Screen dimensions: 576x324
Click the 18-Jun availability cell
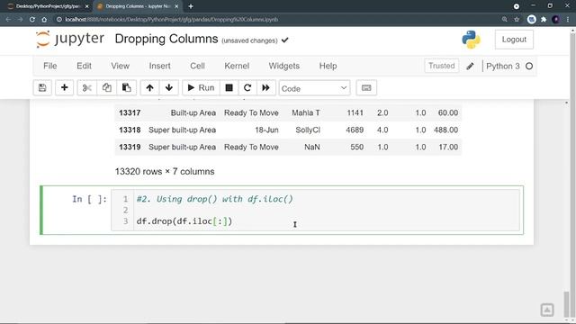pos(266,130)
